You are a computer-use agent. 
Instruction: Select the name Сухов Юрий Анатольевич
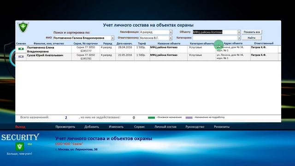point(45,55)
